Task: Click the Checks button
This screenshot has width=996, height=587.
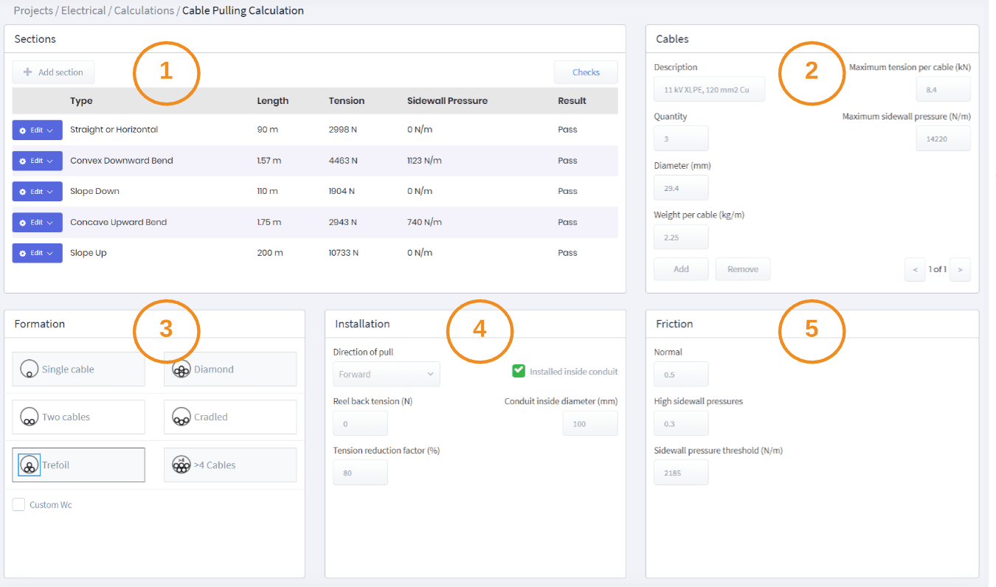Action: click(586, 72)
